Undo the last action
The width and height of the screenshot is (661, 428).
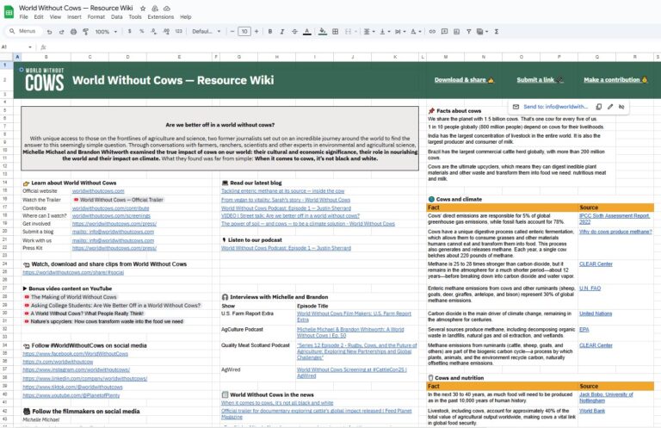pos(49,32)
